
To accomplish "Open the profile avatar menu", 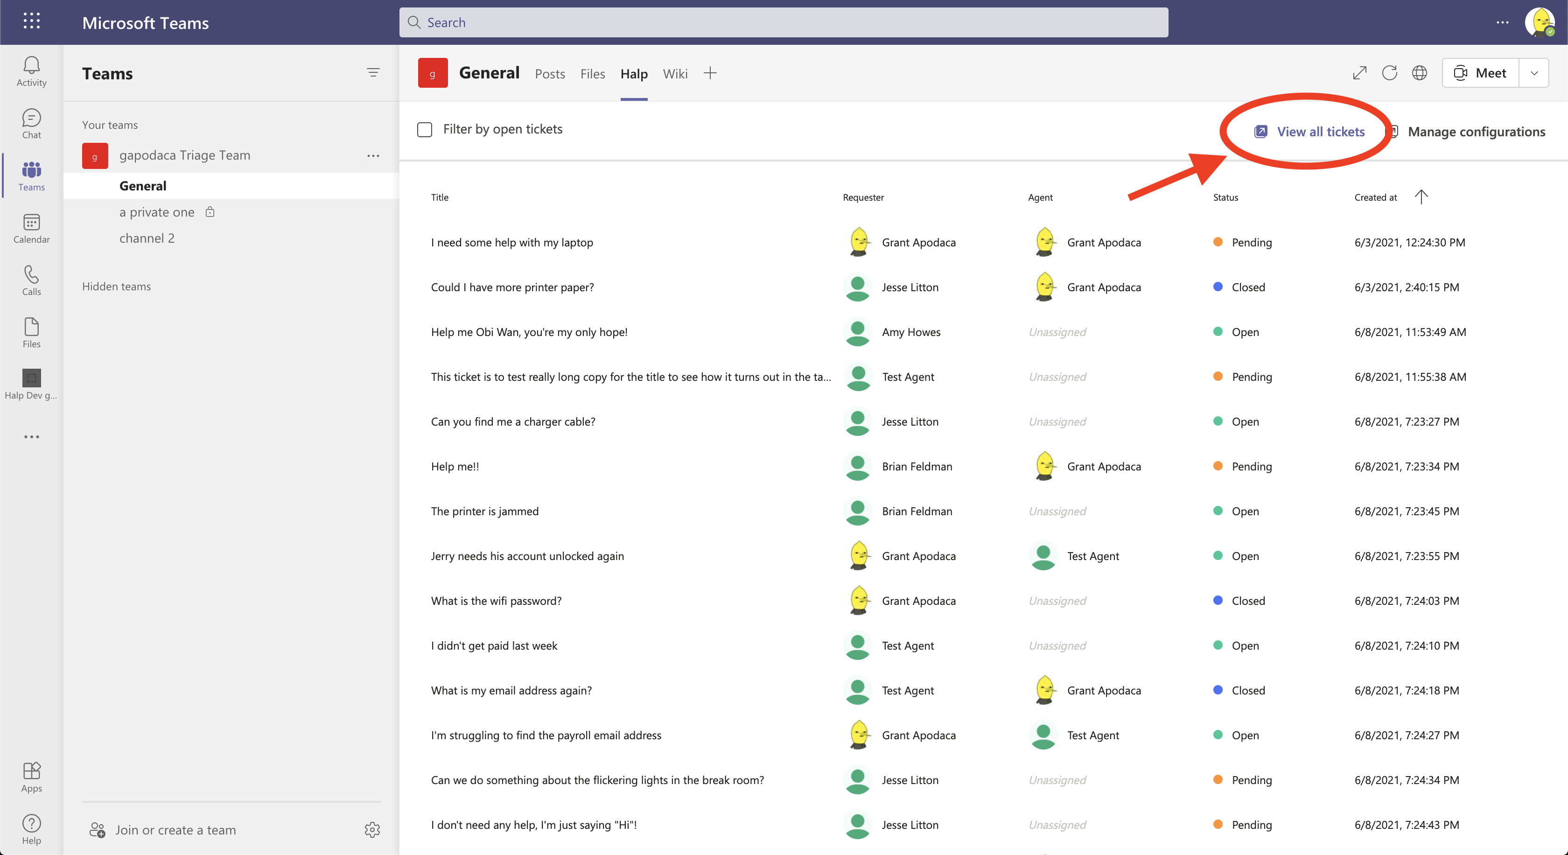I will click(1540, 22).
